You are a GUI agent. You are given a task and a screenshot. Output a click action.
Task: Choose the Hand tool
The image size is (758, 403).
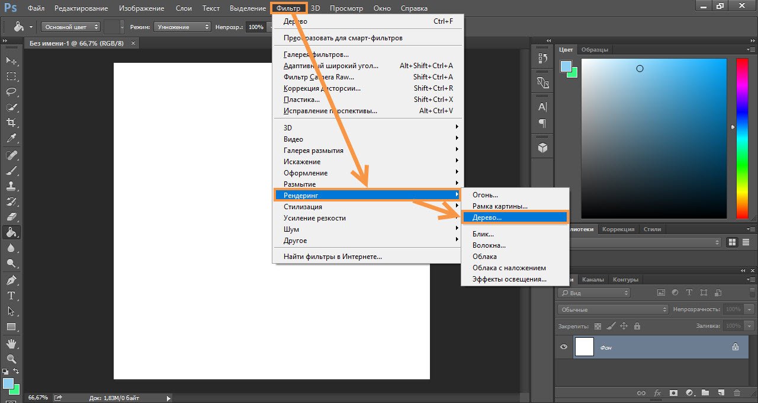11,343
